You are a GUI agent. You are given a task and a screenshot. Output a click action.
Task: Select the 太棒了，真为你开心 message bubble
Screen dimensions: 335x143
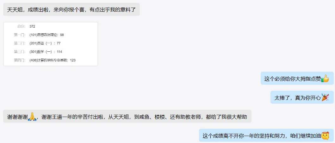302,97
